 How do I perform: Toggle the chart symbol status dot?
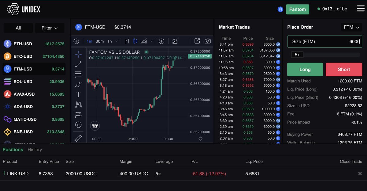click(146, 52)
